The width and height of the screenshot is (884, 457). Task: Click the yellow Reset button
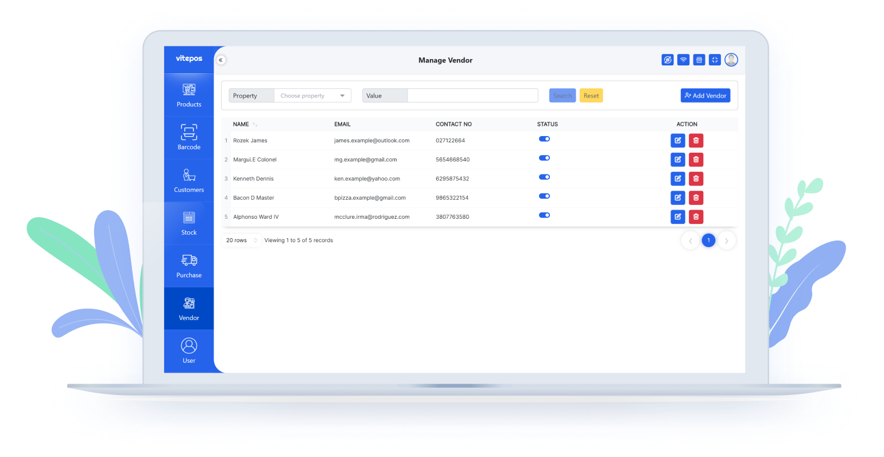pyautogui.click(x=591, y=96)
